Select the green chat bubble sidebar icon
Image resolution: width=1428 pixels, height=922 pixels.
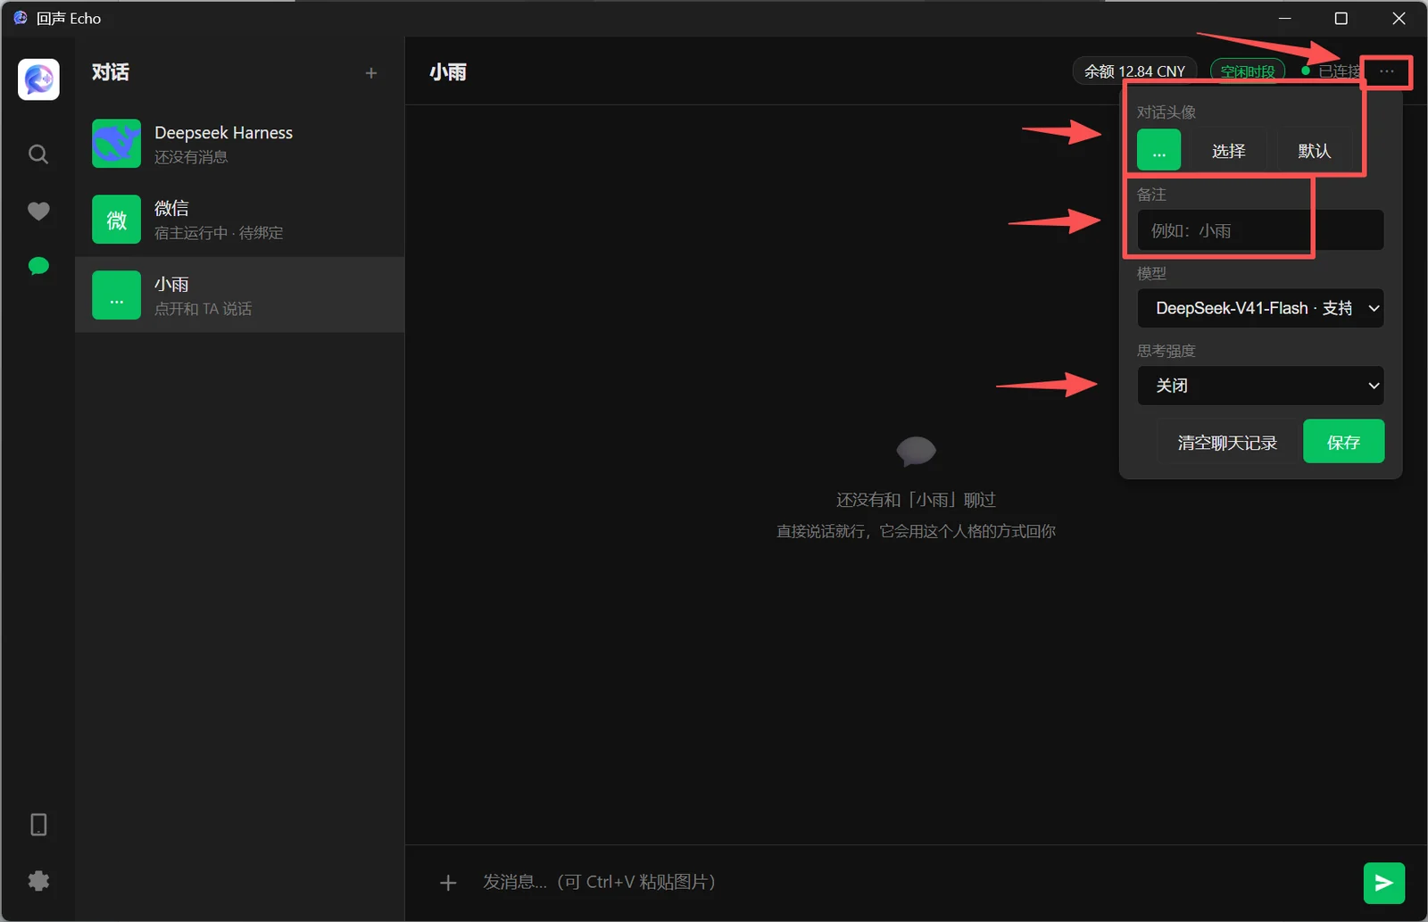[x=38, y=266]
